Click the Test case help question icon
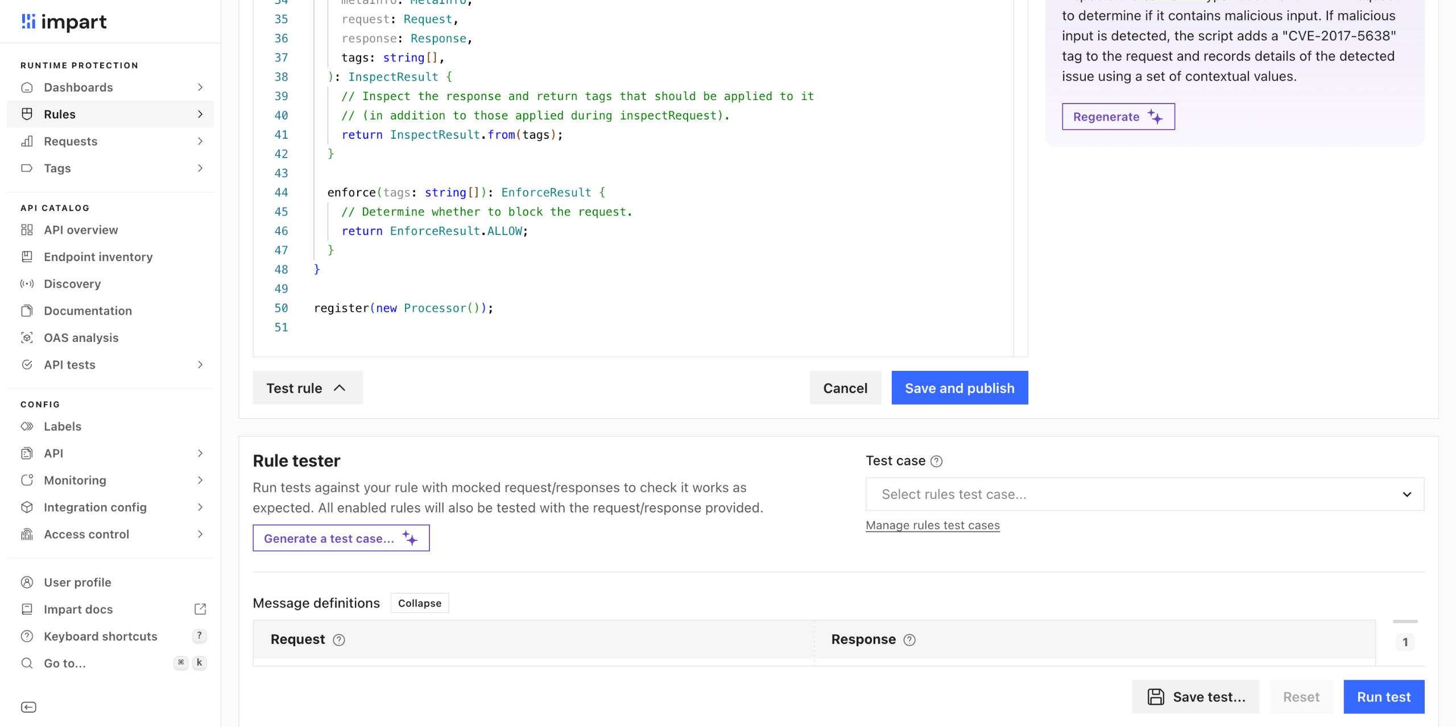 937,461
